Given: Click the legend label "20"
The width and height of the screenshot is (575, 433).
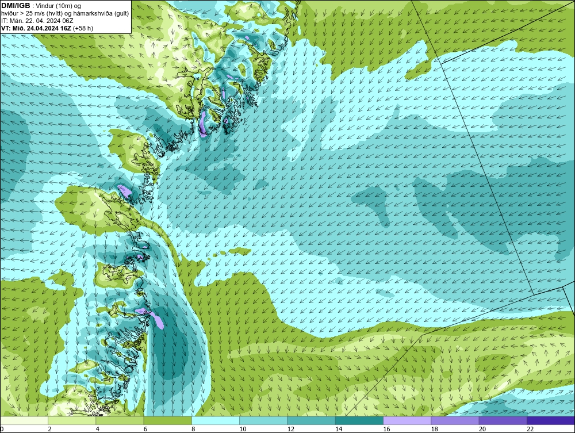Looking at the screenshot, I should tap(482, 430).
